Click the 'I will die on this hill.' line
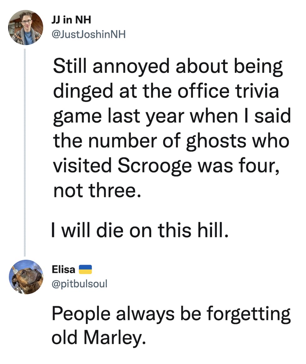The width and height of the screenshot is (306, 364). [x=138, y=230]
